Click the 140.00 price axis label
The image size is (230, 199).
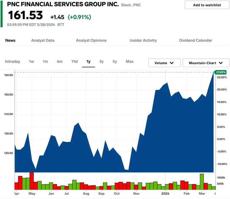tap(9, 114)
